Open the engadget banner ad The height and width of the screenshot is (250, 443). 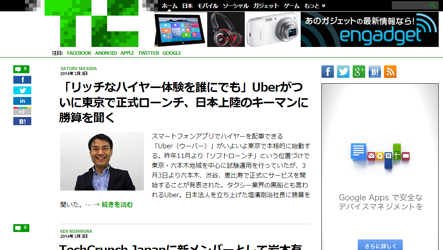coord(369,29)
